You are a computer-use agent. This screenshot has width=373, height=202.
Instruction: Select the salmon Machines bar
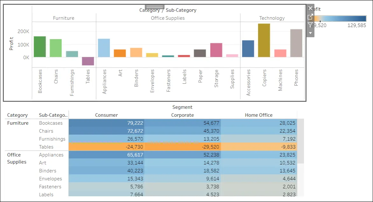point(280,53)
